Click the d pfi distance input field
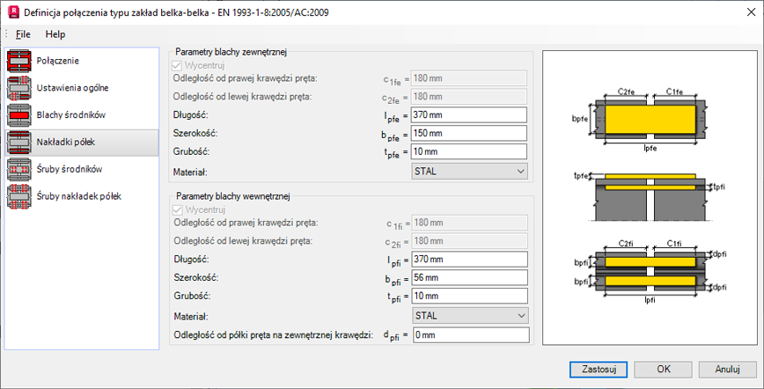Image resolution: width=764 pixels, height=389 pixels. 470,335
